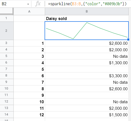Select column A cell containing 10
The image size is (131, 121).
click(x=29, y=102)
